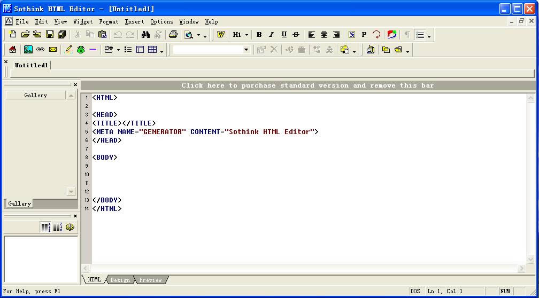539x298 pixels.
Task: Click the Print icon
Action: point(173,34)
